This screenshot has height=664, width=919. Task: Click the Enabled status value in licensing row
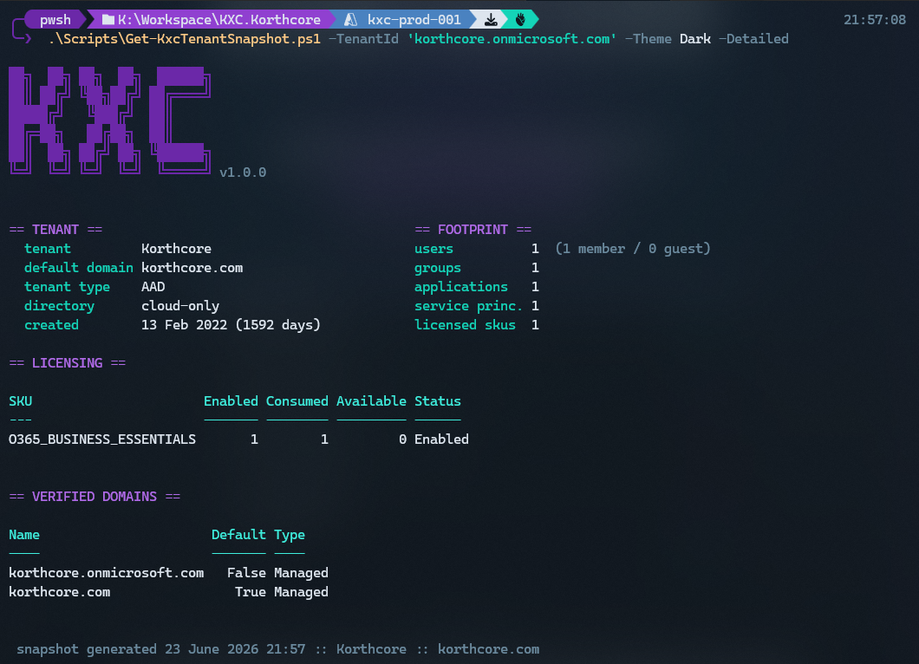pyautogui.click(x=442, y=439)
